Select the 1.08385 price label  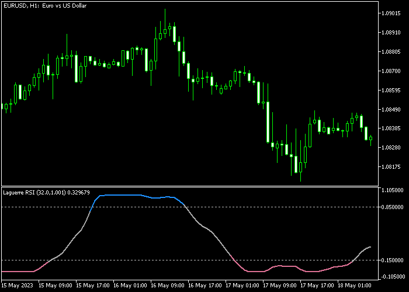pos(391,128)
